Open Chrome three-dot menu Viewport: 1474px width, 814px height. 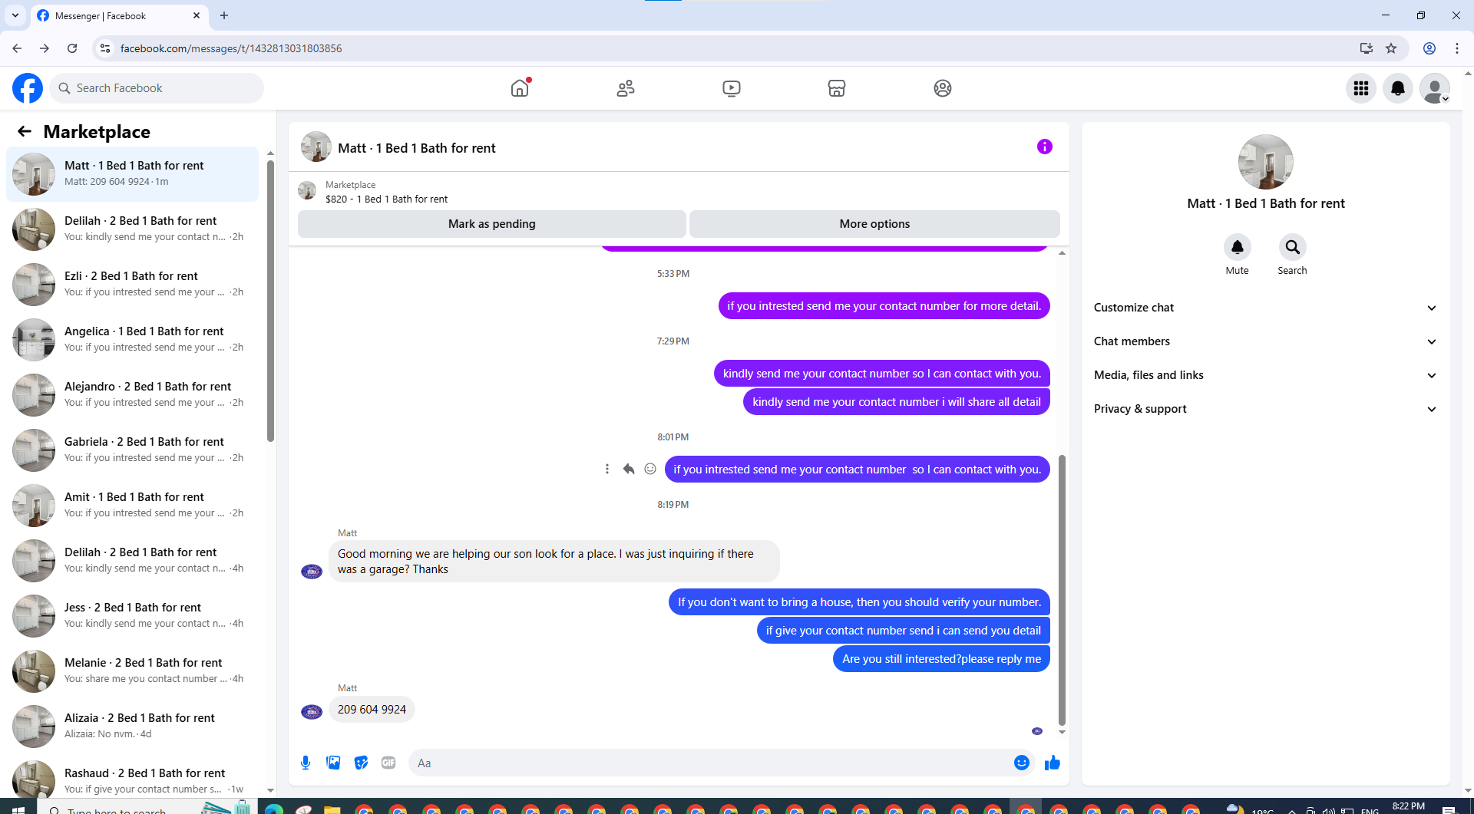[x=1456, y=48]
